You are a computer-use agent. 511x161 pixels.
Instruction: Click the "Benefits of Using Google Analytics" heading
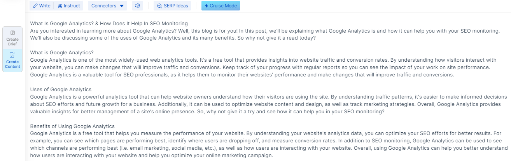(72, 126)
